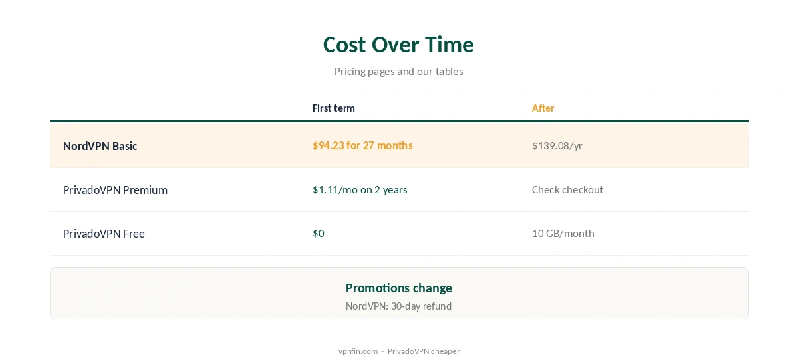
Task: Select the subtitle 'Pricing pages and our tables'
Action: pos(398,71)
